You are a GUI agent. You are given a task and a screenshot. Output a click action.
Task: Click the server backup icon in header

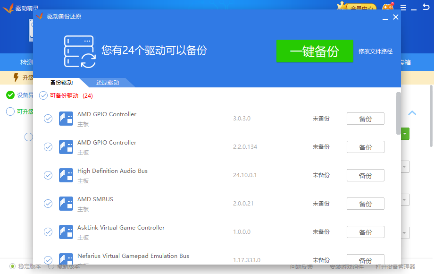pyautogui.click(x=80, y=51)
